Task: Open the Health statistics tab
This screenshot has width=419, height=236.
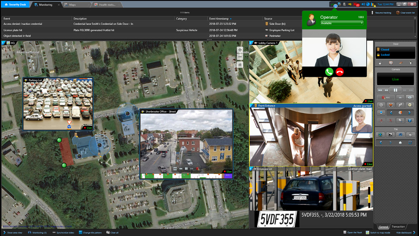Action: (x=107, y=4)
